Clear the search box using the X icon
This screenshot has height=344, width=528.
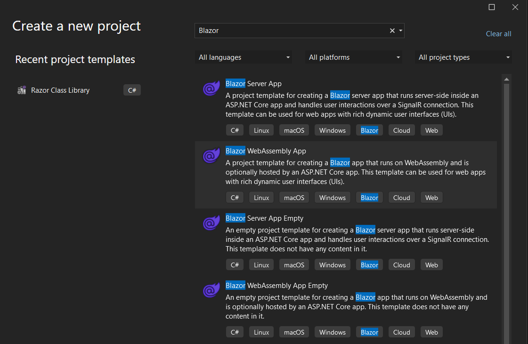point(392,30)
